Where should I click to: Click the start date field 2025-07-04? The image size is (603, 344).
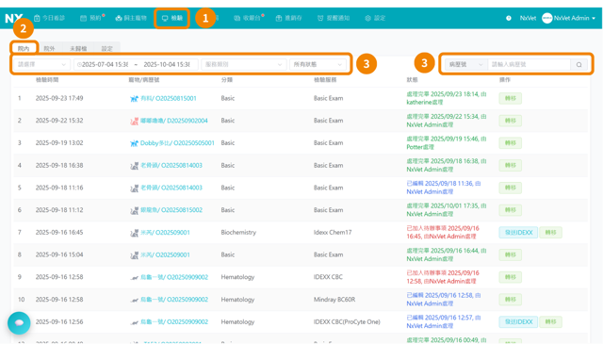(x=105, y=64)
